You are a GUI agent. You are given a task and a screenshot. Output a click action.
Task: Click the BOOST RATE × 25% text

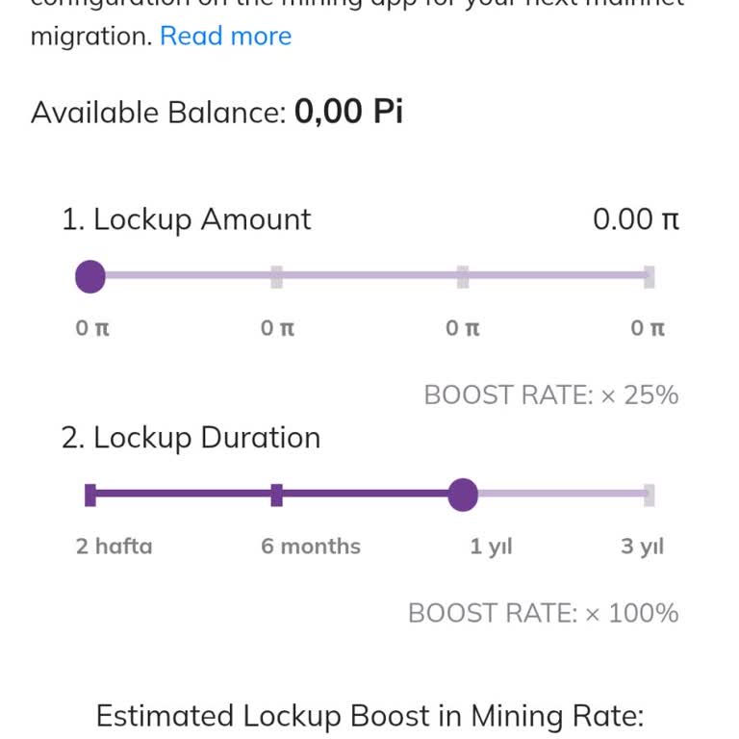tap(551, 395)
